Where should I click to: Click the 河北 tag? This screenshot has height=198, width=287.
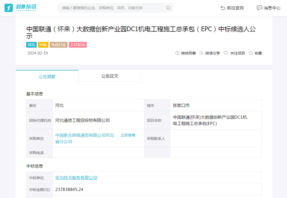[31, 45]
